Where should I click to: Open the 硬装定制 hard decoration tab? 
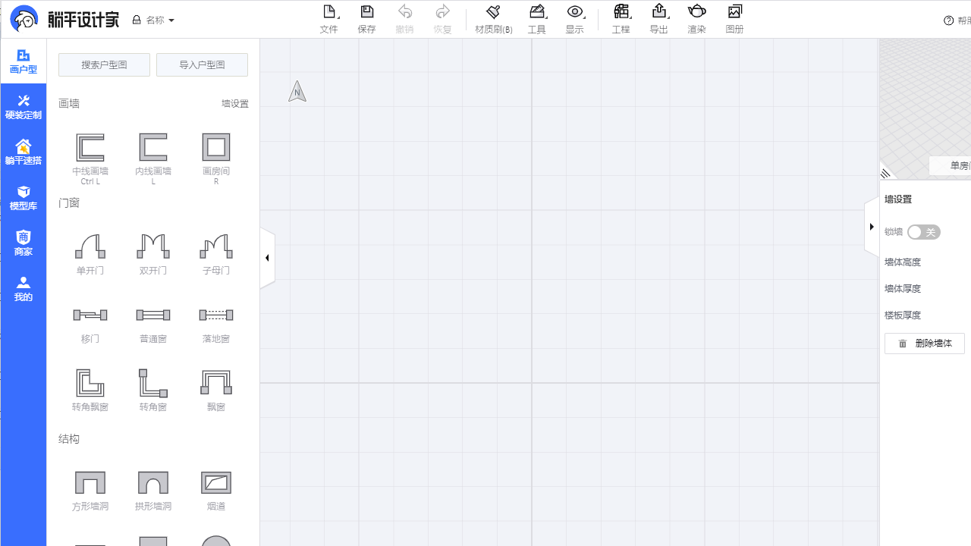(24, 107)
